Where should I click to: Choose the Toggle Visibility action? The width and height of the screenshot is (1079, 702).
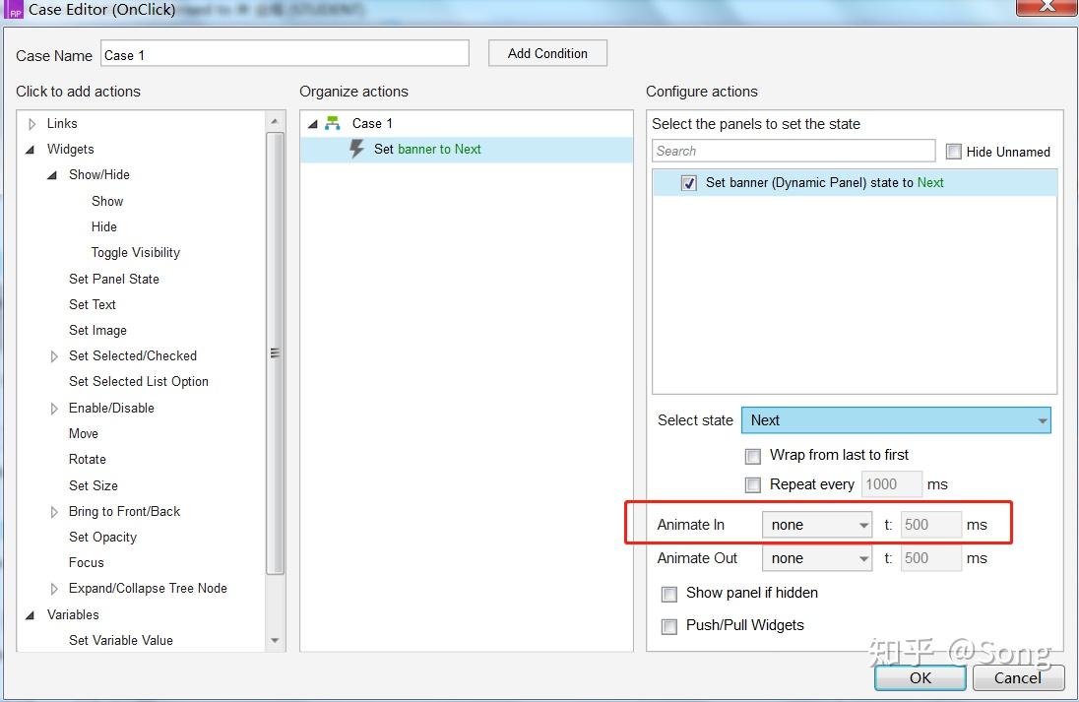coord(136,253)
